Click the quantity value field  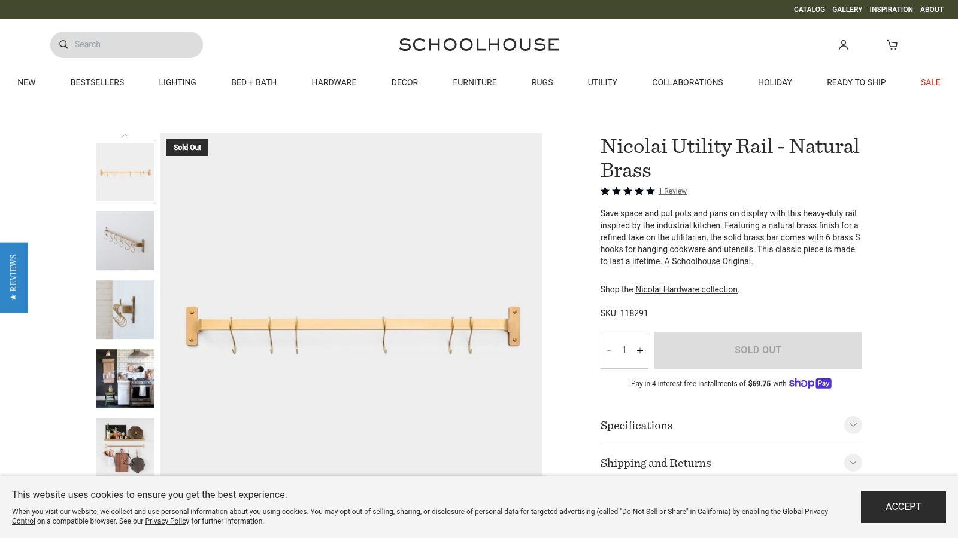coord(624,350)
